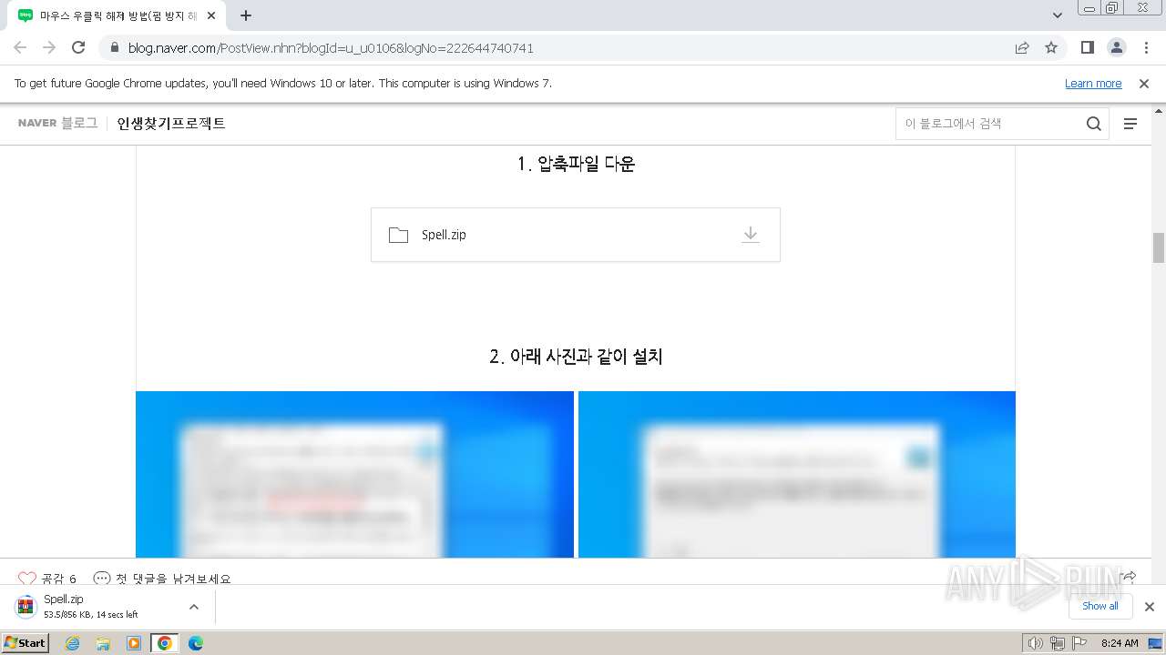Image resolution: width=1166 pixels, height=655 pixels.
Task: Click the Spell.zip folder icon
Action: point(398,235)
